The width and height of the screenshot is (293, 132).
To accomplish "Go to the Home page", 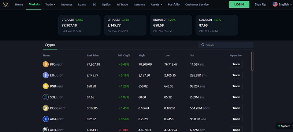I will tap(19, 4).
